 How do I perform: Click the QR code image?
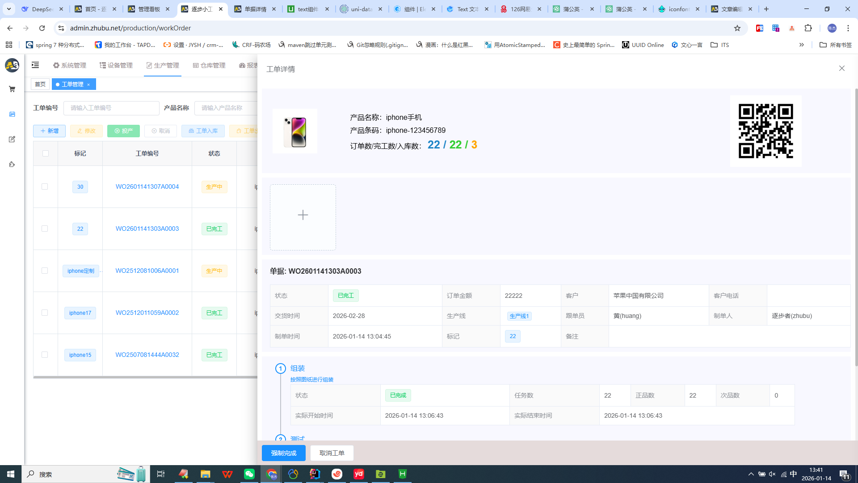coord(765,131)
